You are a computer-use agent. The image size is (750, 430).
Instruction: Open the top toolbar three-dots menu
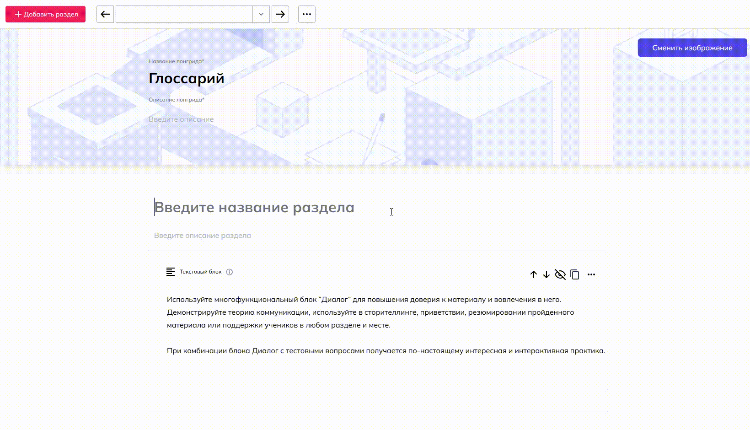(x=307, y=14)
